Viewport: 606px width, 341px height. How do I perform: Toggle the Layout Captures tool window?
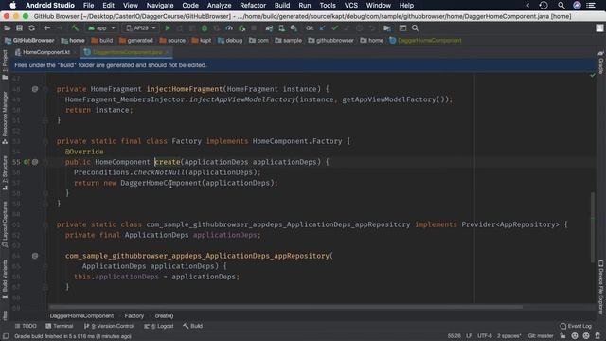point(5,224)
